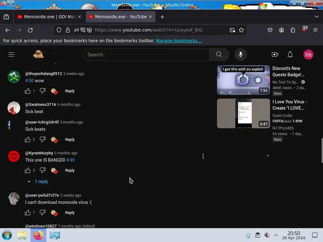This screenshot has width=323, height=242.
Task: Open Firefox View tab list icon
Action: coord(6,17)
